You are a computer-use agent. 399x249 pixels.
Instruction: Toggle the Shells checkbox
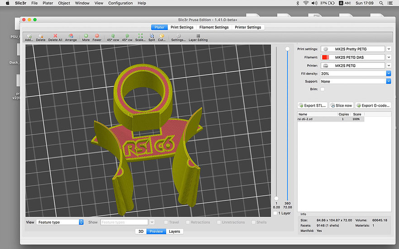[x=253, y=222]
